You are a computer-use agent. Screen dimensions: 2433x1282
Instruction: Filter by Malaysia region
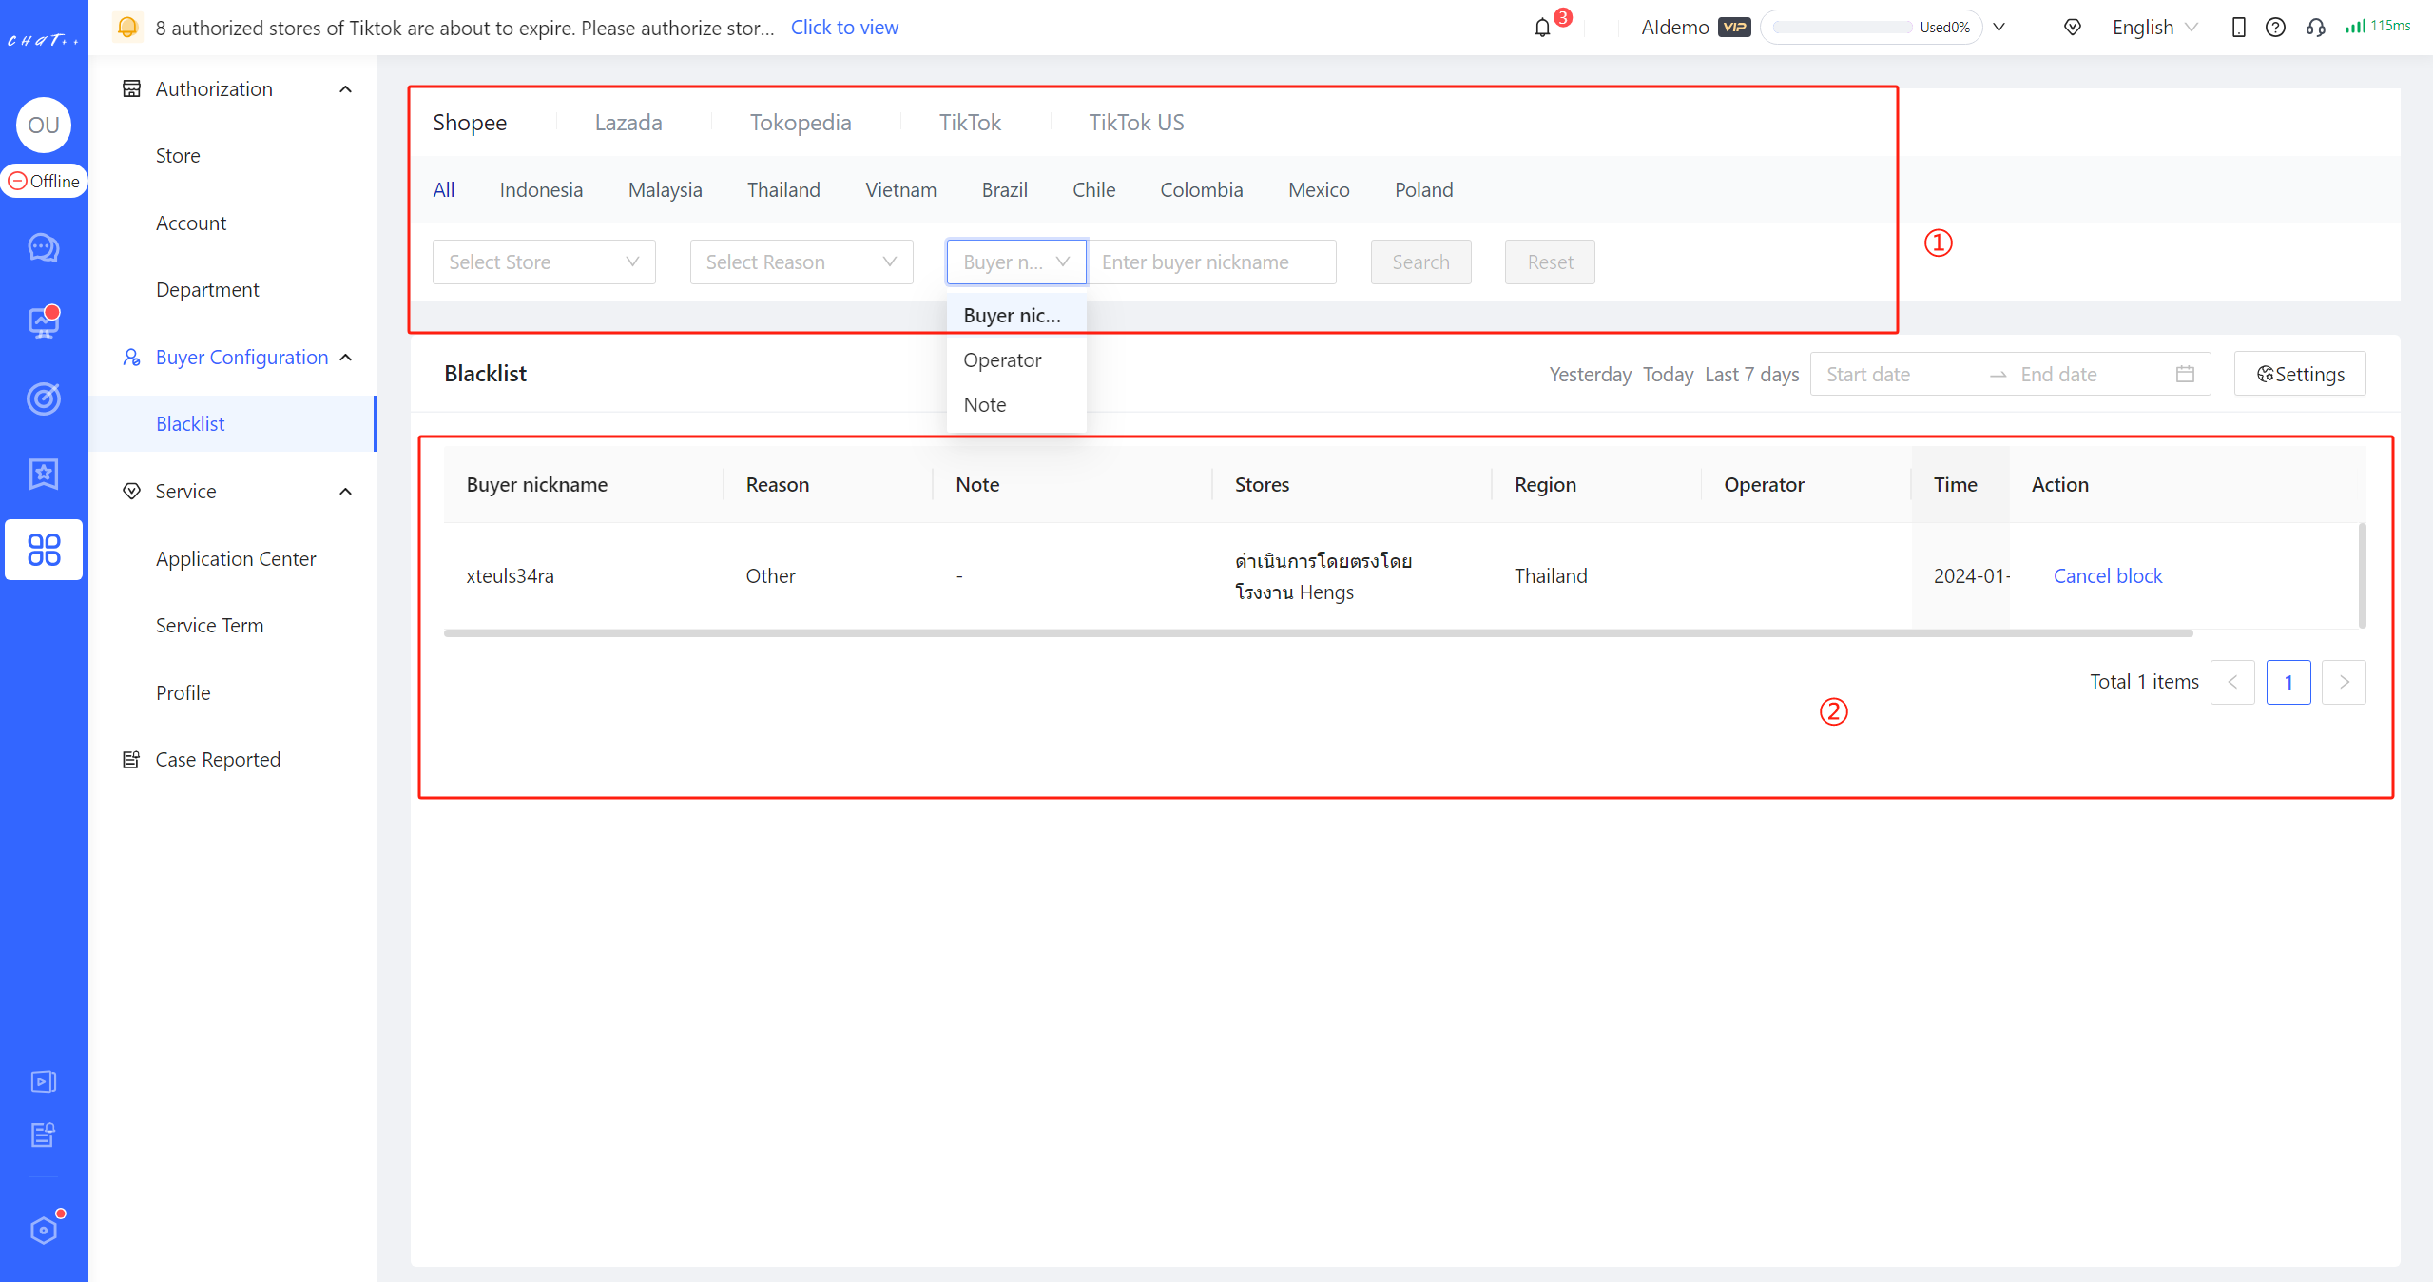pos(666,189)
